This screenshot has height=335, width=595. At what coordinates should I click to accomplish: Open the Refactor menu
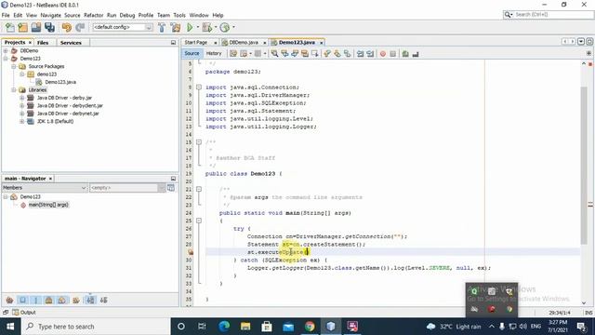(x=93, y=15)
